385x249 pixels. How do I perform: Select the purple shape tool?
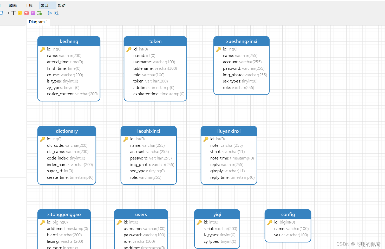click(33, 13)
